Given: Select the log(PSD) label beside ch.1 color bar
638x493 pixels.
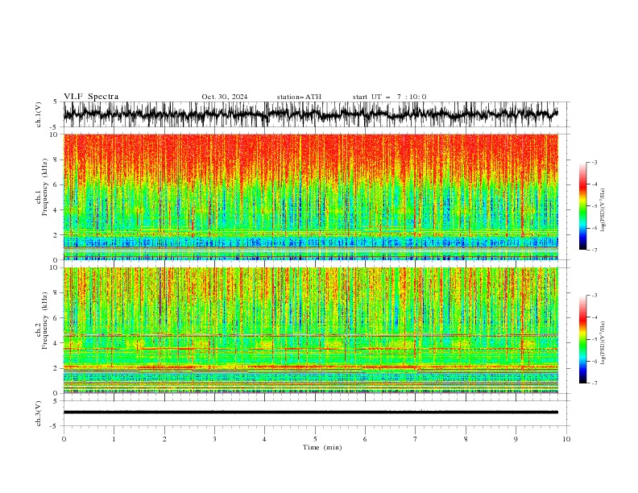Looking at the screenshot, I should (x=603, y=210).
